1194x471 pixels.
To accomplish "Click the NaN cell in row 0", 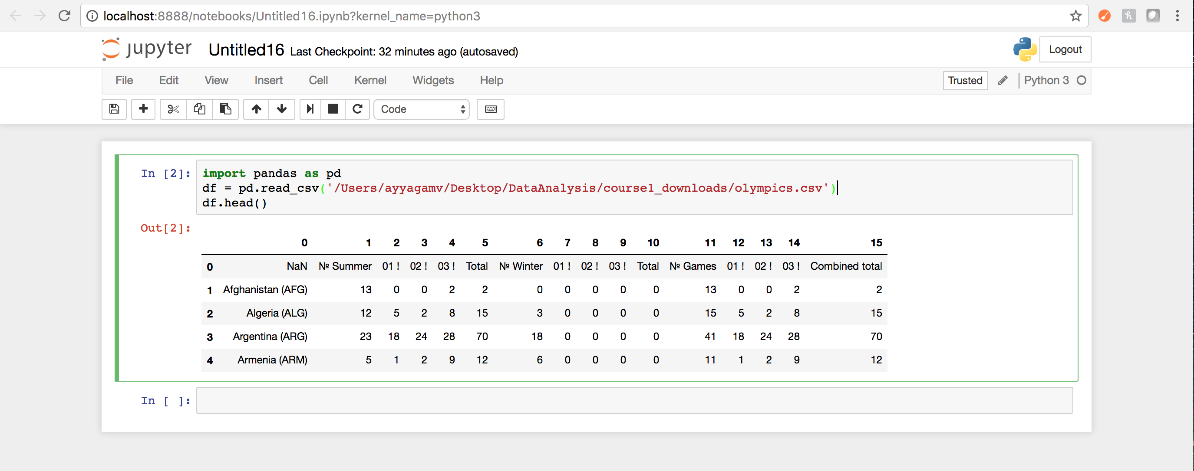I will coord(297,266).
